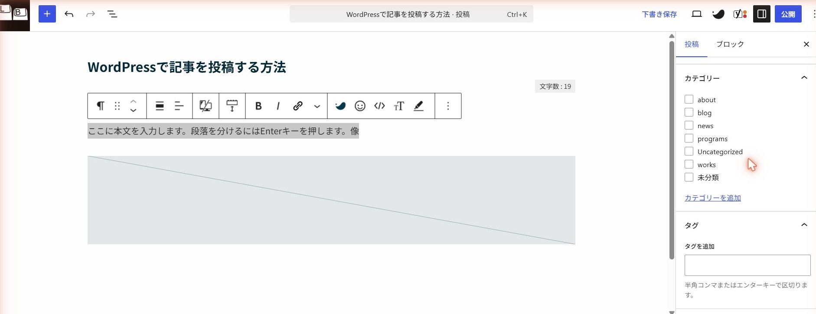
Task: Click the タグを追加 input field
Action: (747, 265)
